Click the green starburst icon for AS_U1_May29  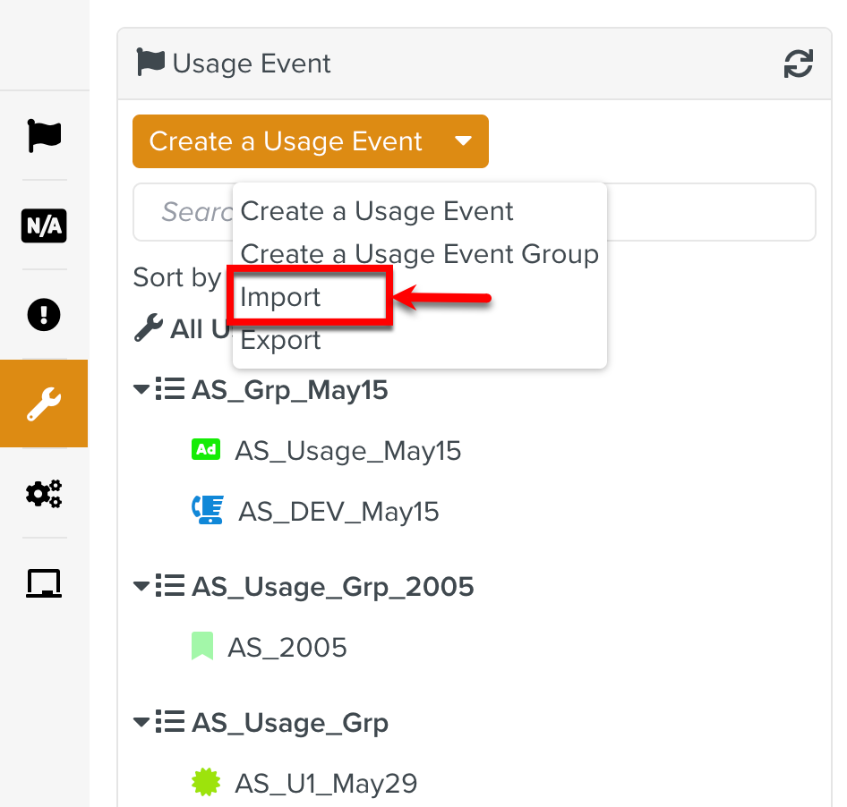point(206,782)
